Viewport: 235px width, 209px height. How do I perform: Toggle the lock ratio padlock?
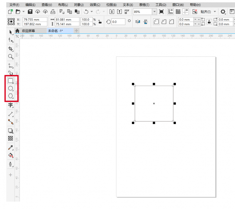tap(100, 22)
